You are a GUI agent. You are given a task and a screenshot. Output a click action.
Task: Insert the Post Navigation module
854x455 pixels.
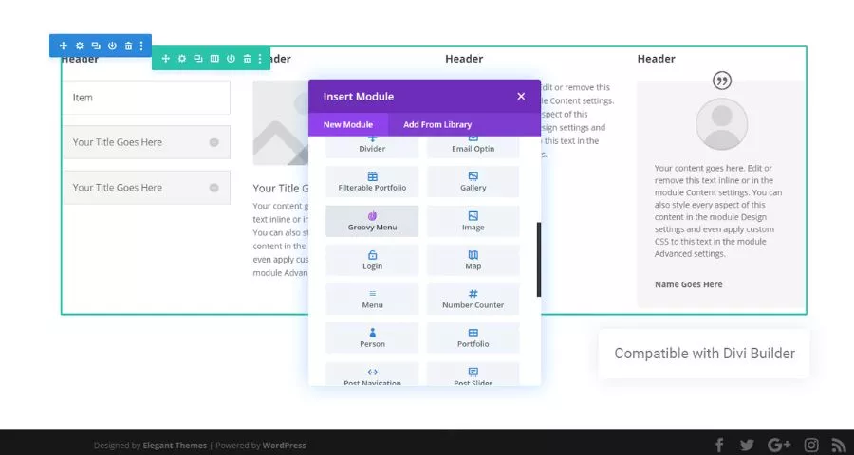(x=373, y=373)
